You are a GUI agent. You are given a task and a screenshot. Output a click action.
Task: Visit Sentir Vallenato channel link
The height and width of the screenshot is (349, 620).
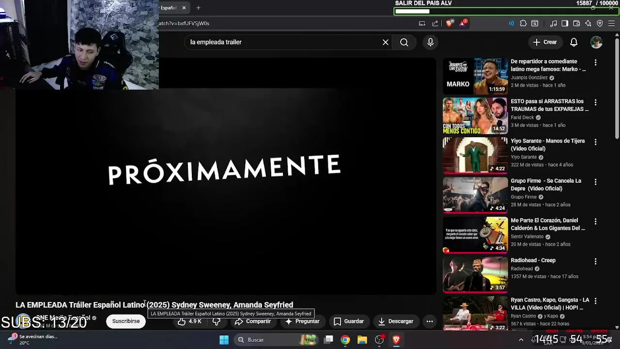coord(527,237)
